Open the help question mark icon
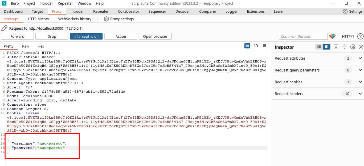Screen dimensions: 364x166 pyautogui.click(x=360, y=37)
